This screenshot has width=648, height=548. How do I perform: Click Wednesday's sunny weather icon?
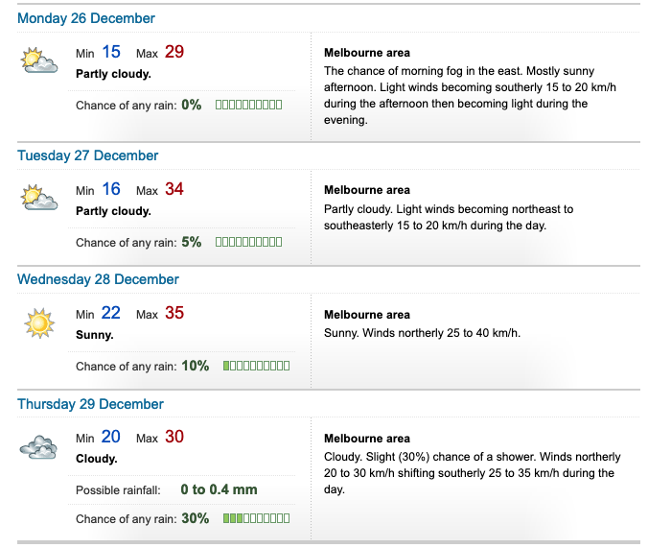[39, 322]
